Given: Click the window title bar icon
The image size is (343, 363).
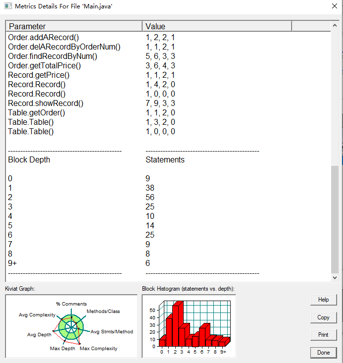Looking at the screenshot, I should pos(8,6).
